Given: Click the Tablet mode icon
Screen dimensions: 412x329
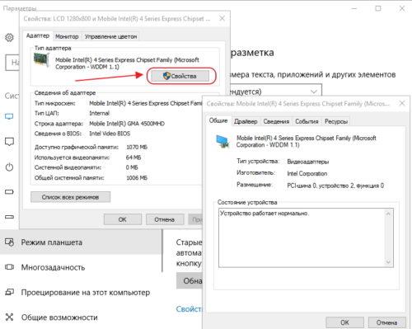Looking at the screenshot, I should [x=9, y=242].
